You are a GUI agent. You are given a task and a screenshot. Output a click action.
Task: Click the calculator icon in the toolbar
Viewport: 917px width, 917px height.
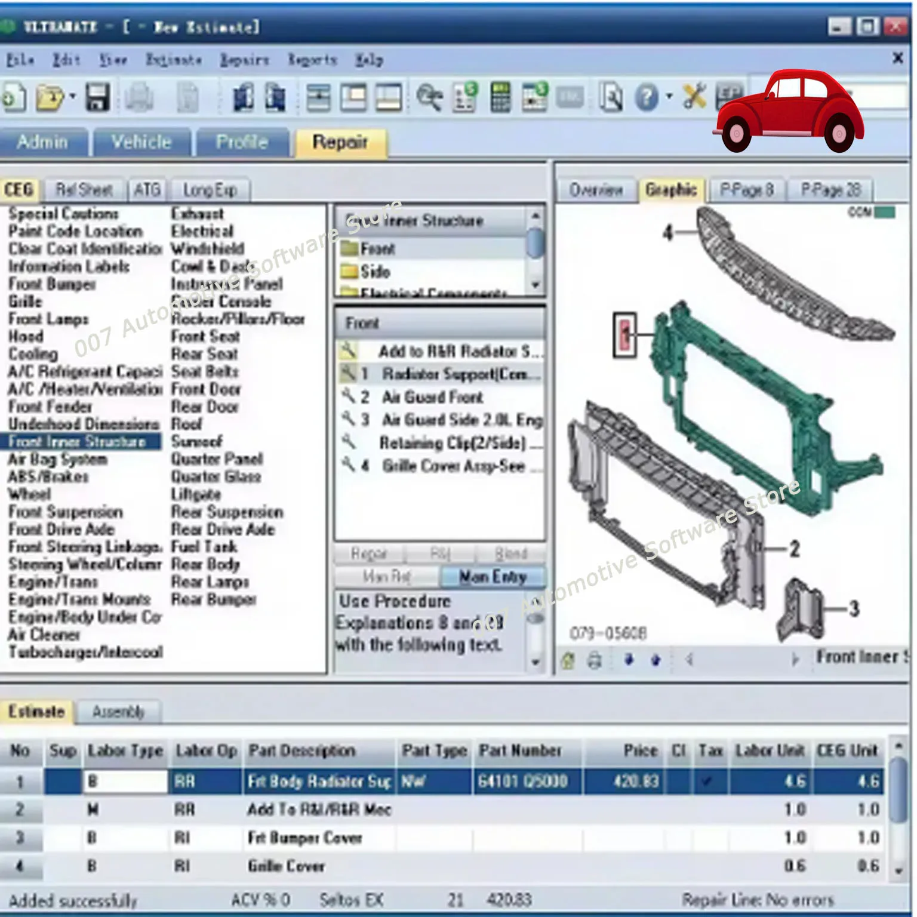tap(500, 97)
